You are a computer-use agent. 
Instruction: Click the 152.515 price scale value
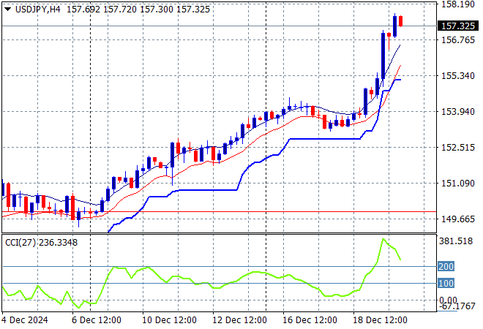click(457, 147)
